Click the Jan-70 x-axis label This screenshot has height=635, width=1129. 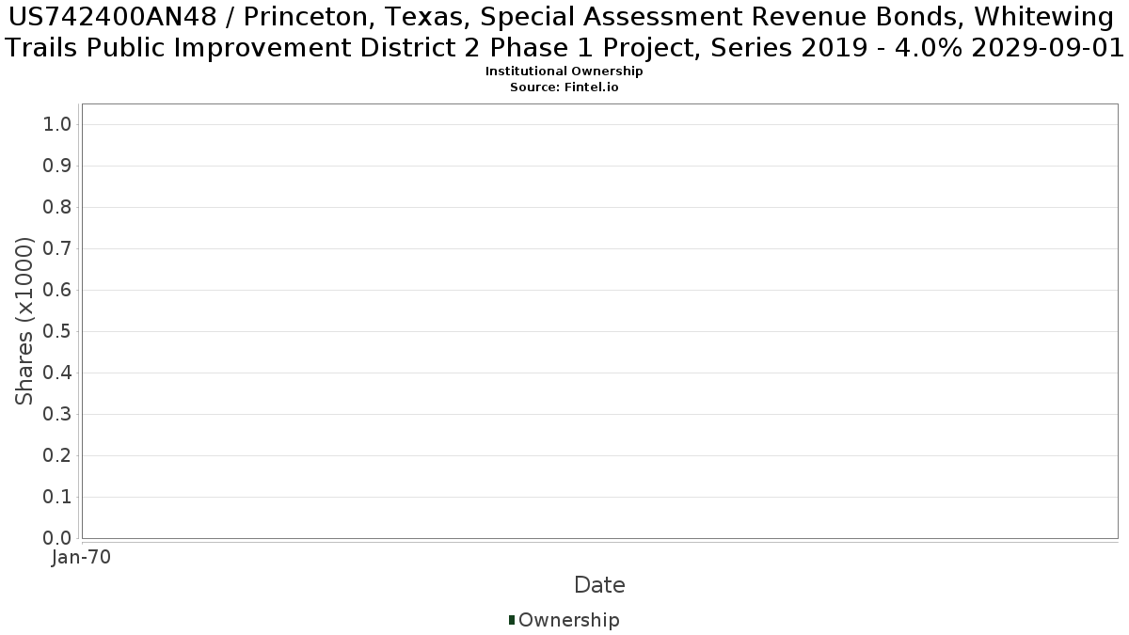[x=81, y=558]
